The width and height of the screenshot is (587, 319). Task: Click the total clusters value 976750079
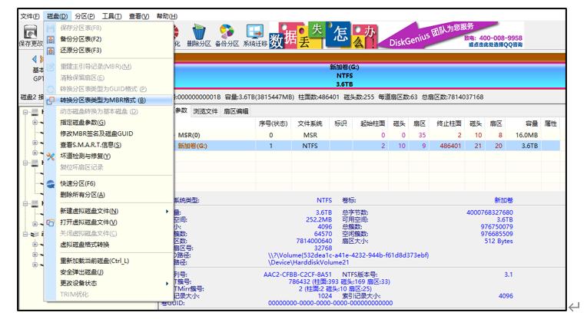tap(497, 227)
